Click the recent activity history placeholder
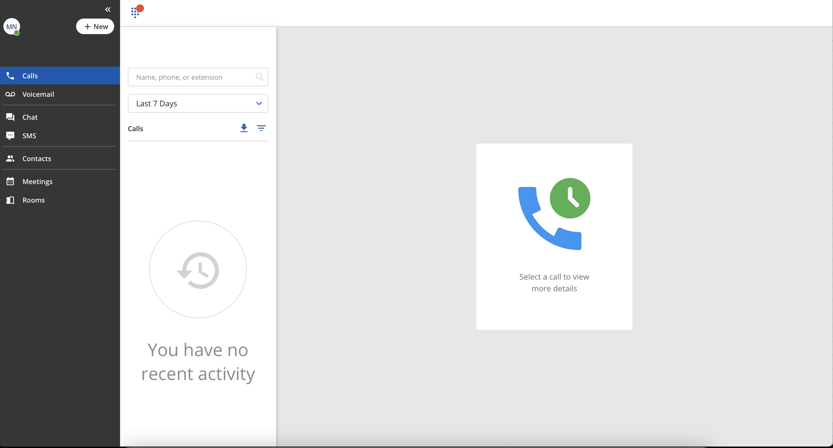Screen dimensions: 833x448 (x=198, y=269)
